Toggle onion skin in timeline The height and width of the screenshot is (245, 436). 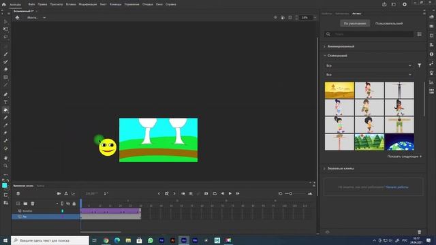pyautogui.click(x=183, y=193)
